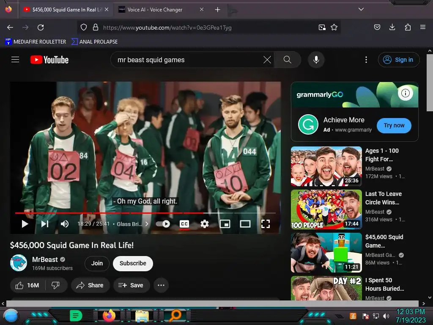Save video to playlist
The image size is (433, 325).
click(132, 285)
